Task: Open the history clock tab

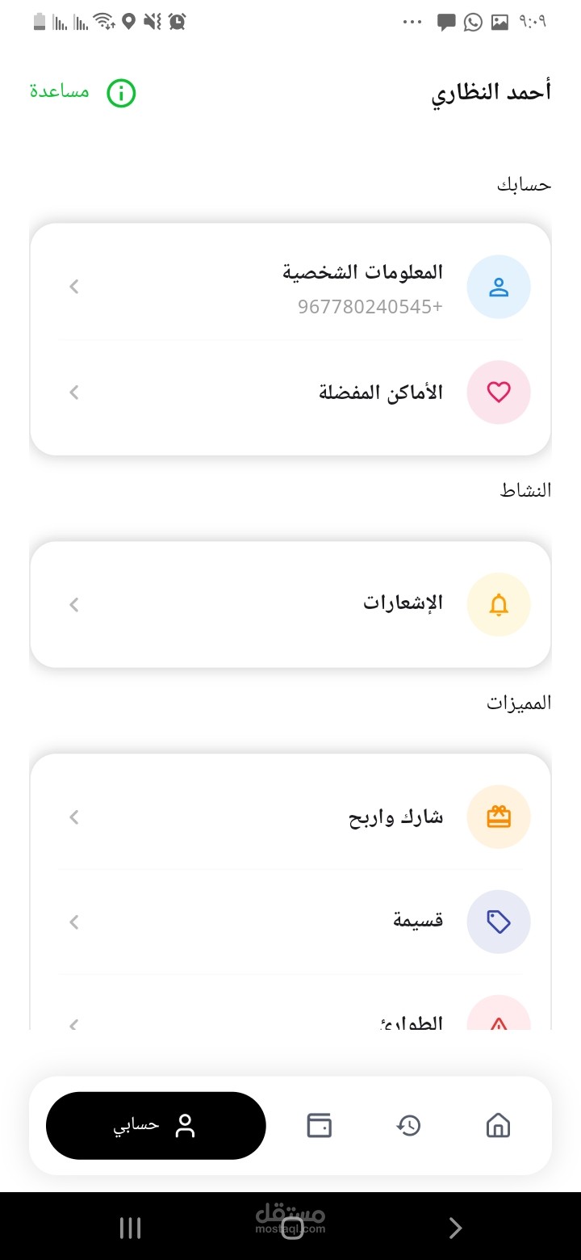Action: (408, 1125)
